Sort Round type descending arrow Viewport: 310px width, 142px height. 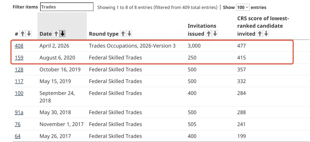click(x=129, y=34)
